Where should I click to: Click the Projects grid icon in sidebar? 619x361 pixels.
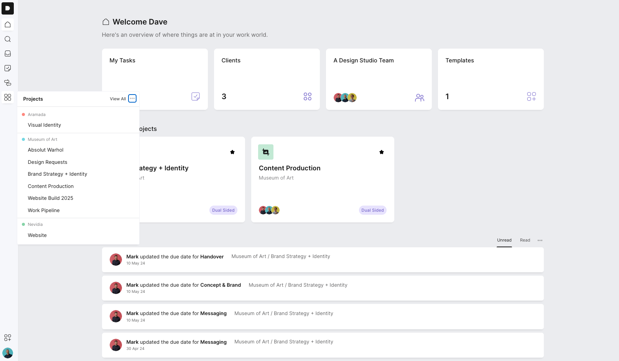tap(8, 97)
